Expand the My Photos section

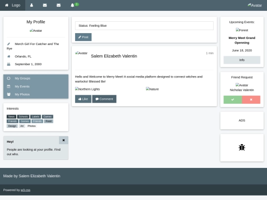tap(36, 94)
